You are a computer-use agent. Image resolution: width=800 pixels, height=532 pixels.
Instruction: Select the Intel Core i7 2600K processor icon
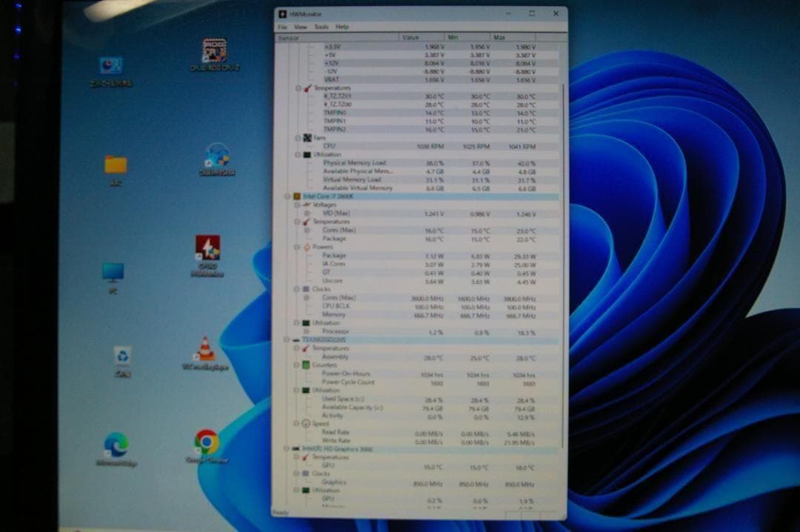[299, 196]
